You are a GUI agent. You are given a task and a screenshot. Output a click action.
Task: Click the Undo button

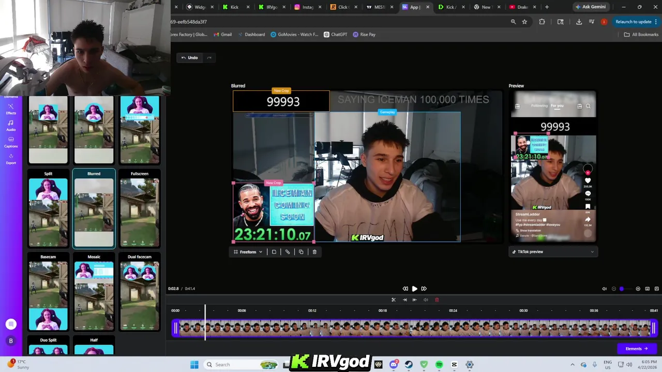189,57
